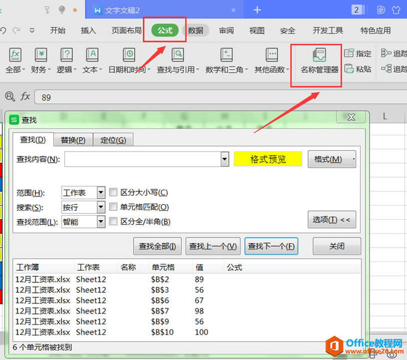Switch to the 替换(P) dialog tab
Viewport: 407px width, 360px height.
(x=73, y=140)
